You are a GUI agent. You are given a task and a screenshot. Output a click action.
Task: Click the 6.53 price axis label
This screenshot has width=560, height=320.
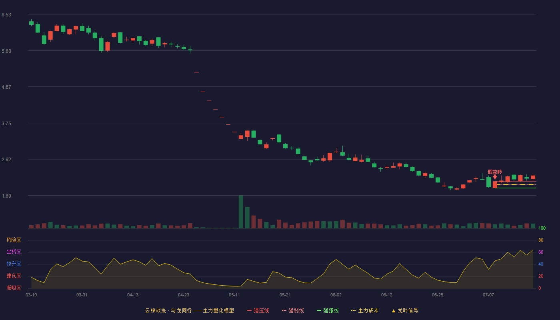tap(6, 15)
